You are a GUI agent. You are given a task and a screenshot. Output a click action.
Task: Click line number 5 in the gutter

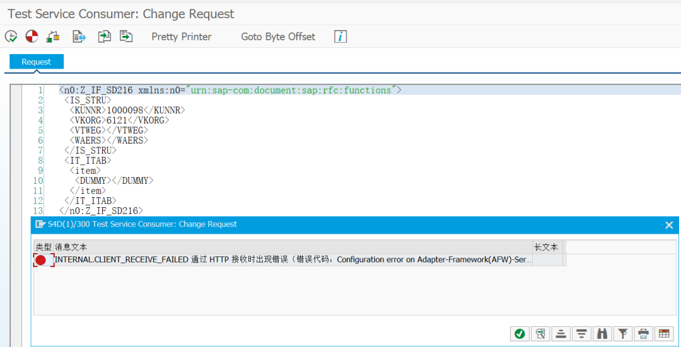pyautogui.click(x=40, y=130)
